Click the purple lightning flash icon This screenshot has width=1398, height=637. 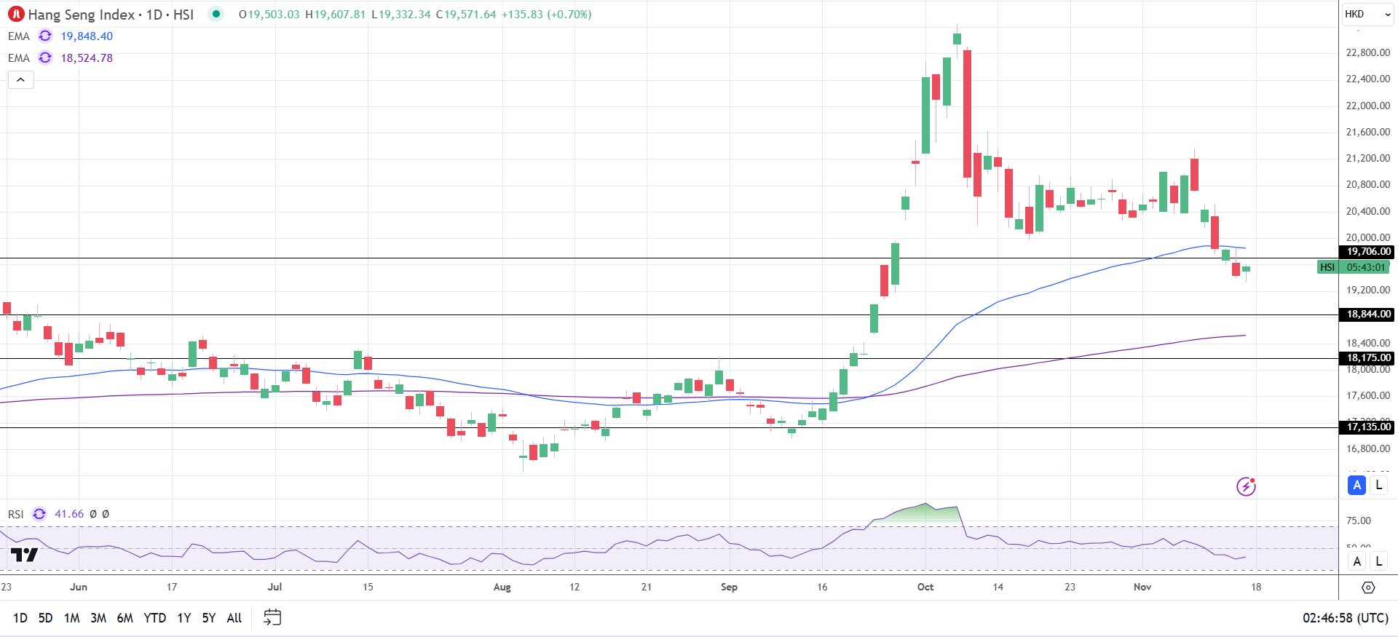(1246, 486)
